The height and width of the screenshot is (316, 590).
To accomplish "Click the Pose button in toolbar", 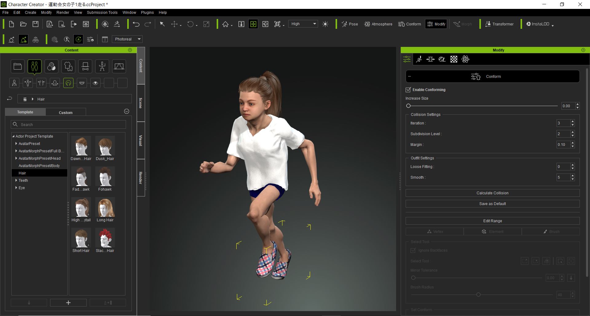I will 350,24.
